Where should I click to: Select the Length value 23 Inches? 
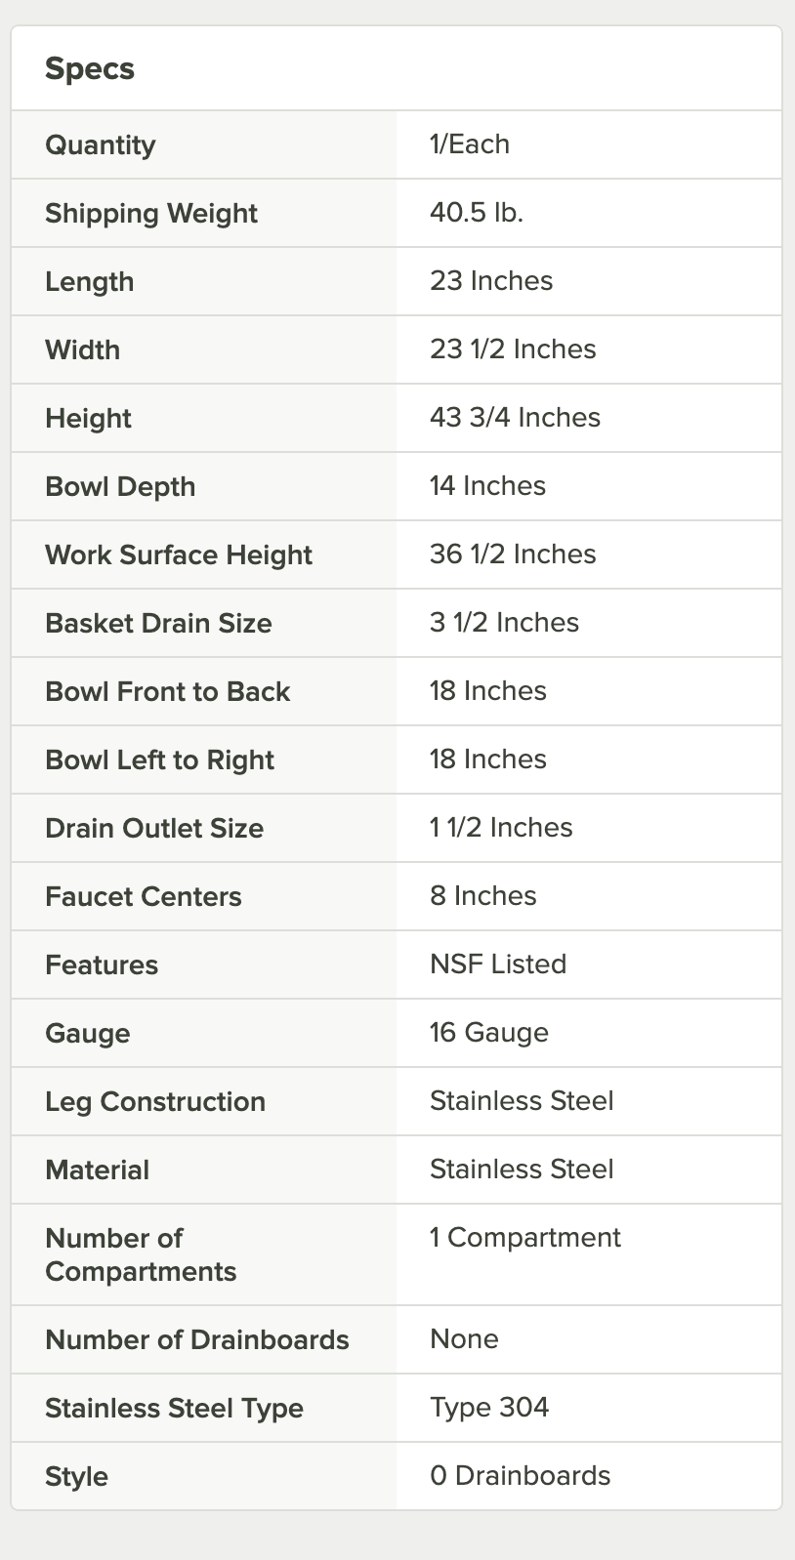[491, 281]
